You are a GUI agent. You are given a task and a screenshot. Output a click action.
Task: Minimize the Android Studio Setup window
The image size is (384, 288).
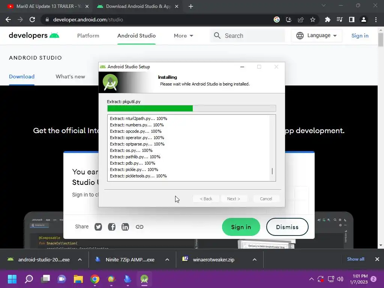click(x=242, y=67)
